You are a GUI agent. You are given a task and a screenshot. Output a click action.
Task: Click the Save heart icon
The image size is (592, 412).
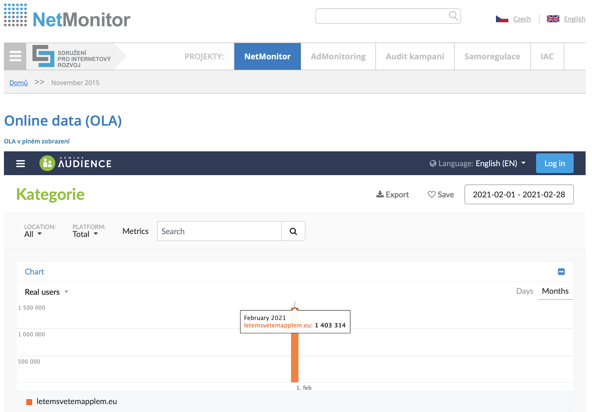431,194
